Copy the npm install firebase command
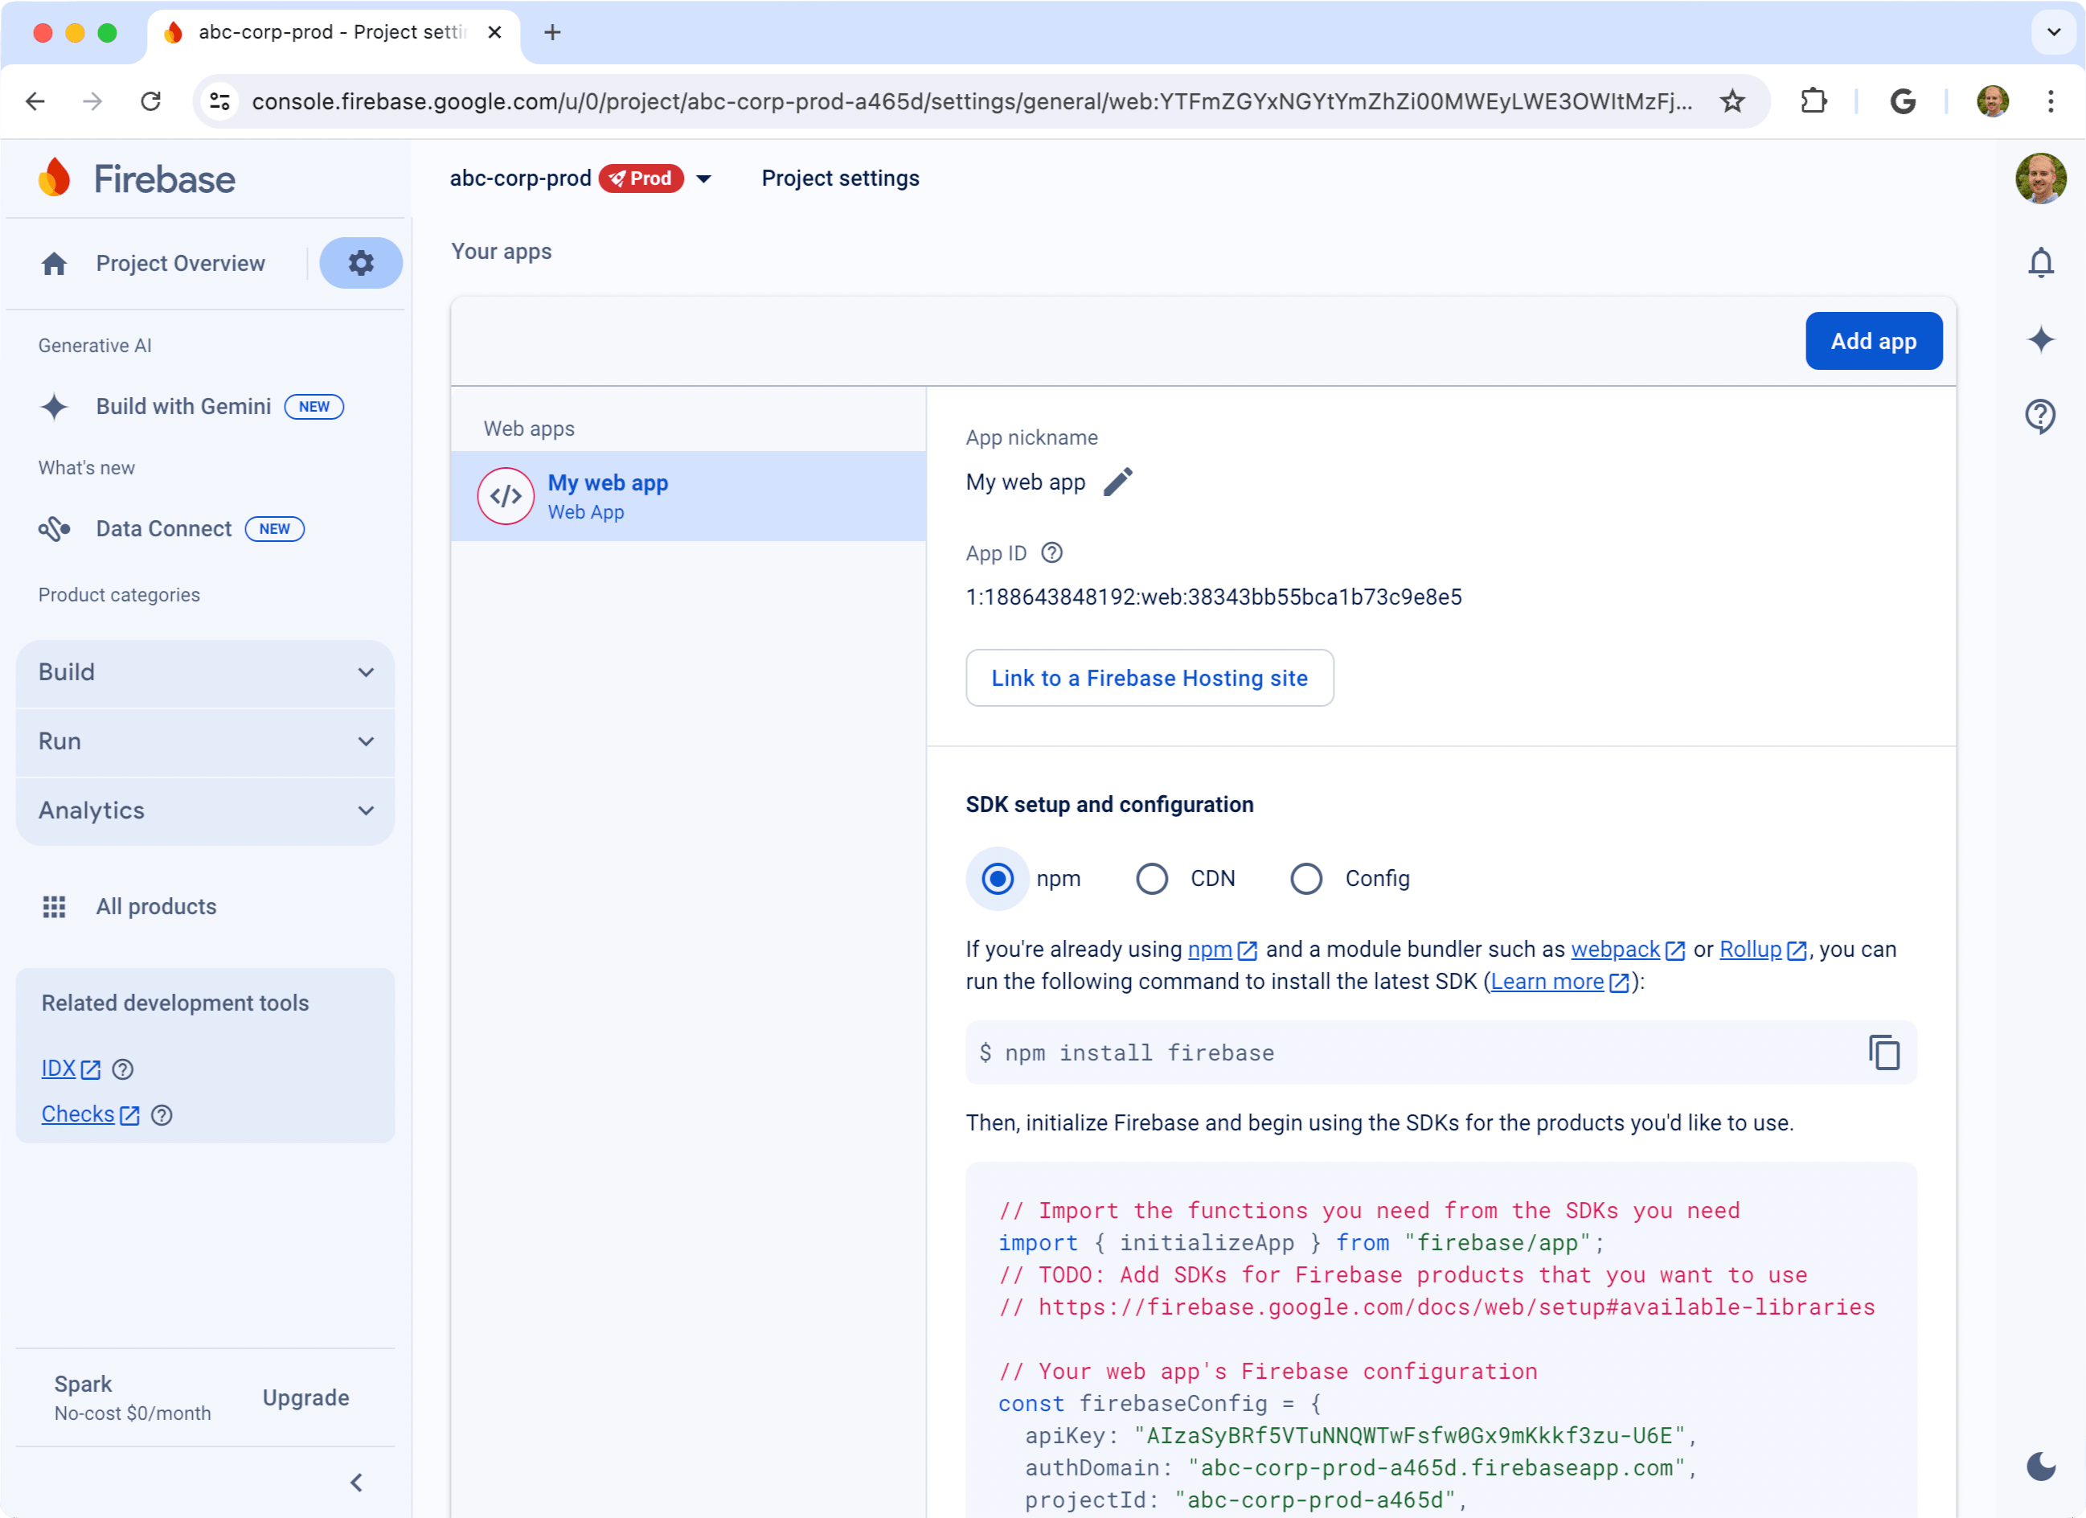Viewport: 2086px width, 1518px height. pyautogui.click(x=1883, y=1052)
